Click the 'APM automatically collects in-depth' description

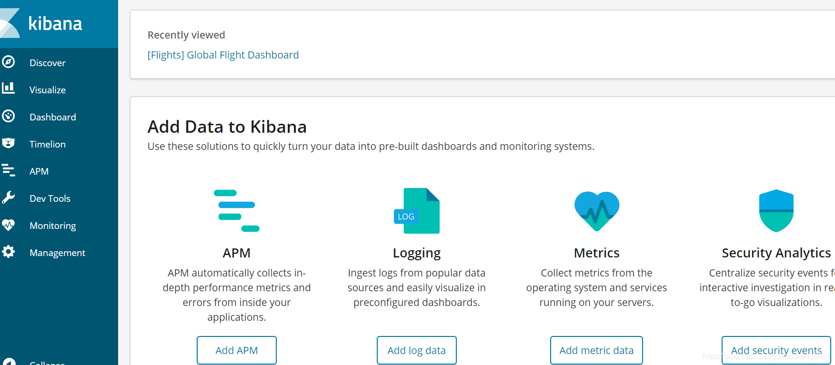[237, 295]
